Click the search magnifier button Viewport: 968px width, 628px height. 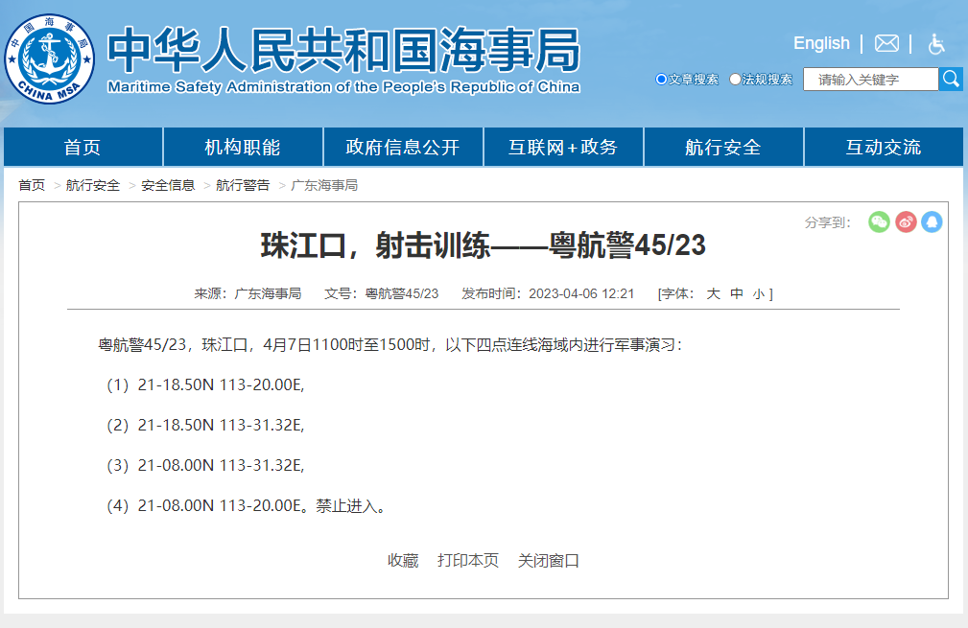click(x=951, y=79)
